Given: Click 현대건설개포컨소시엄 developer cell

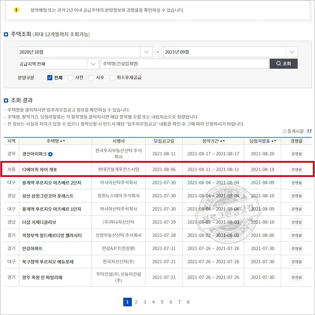Looking at the screenshot, I should pyautogui.click(x=119, y=169).
